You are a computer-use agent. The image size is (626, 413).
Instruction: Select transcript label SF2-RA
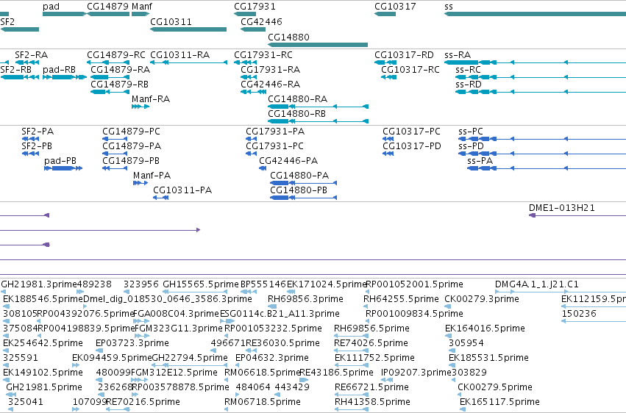[x=31, y=54]
